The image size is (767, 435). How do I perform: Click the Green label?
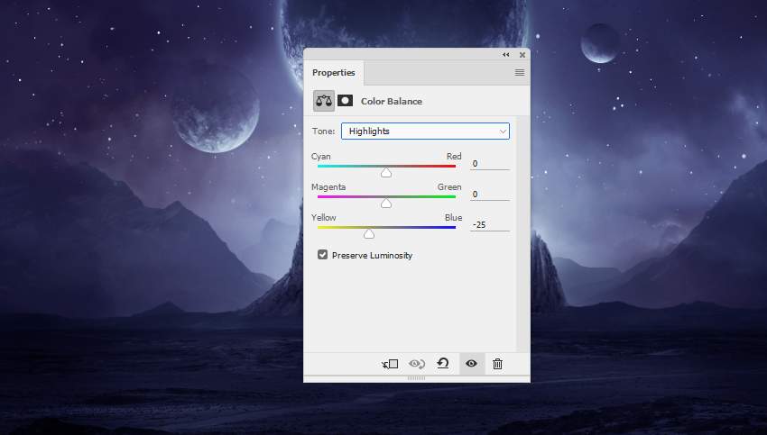pyautogui.click(x=449, y=187)
